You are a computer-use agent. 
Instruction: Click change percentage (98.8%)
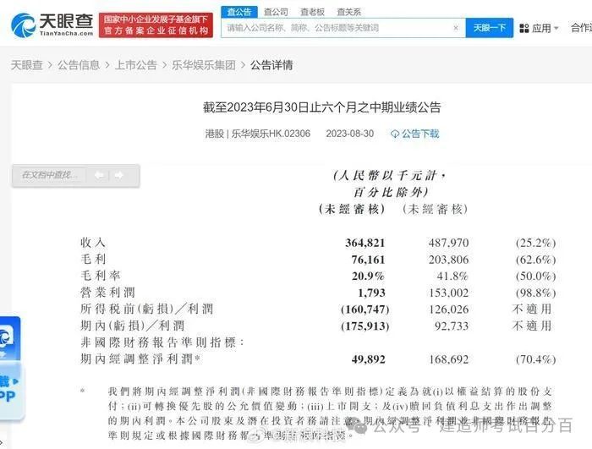[535, 293]
